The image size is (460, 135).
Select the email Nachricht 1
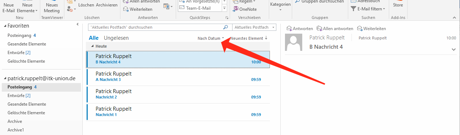tap(178, 112)
